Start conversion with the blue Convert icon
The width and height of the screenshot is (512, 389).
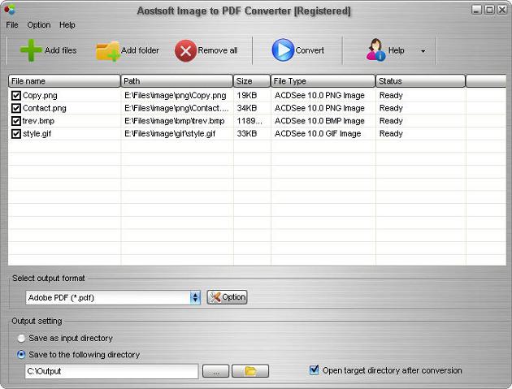pos(283,50)
